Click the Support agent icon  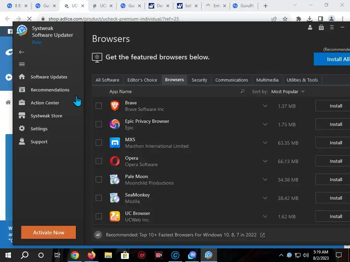tap(22, 142)
